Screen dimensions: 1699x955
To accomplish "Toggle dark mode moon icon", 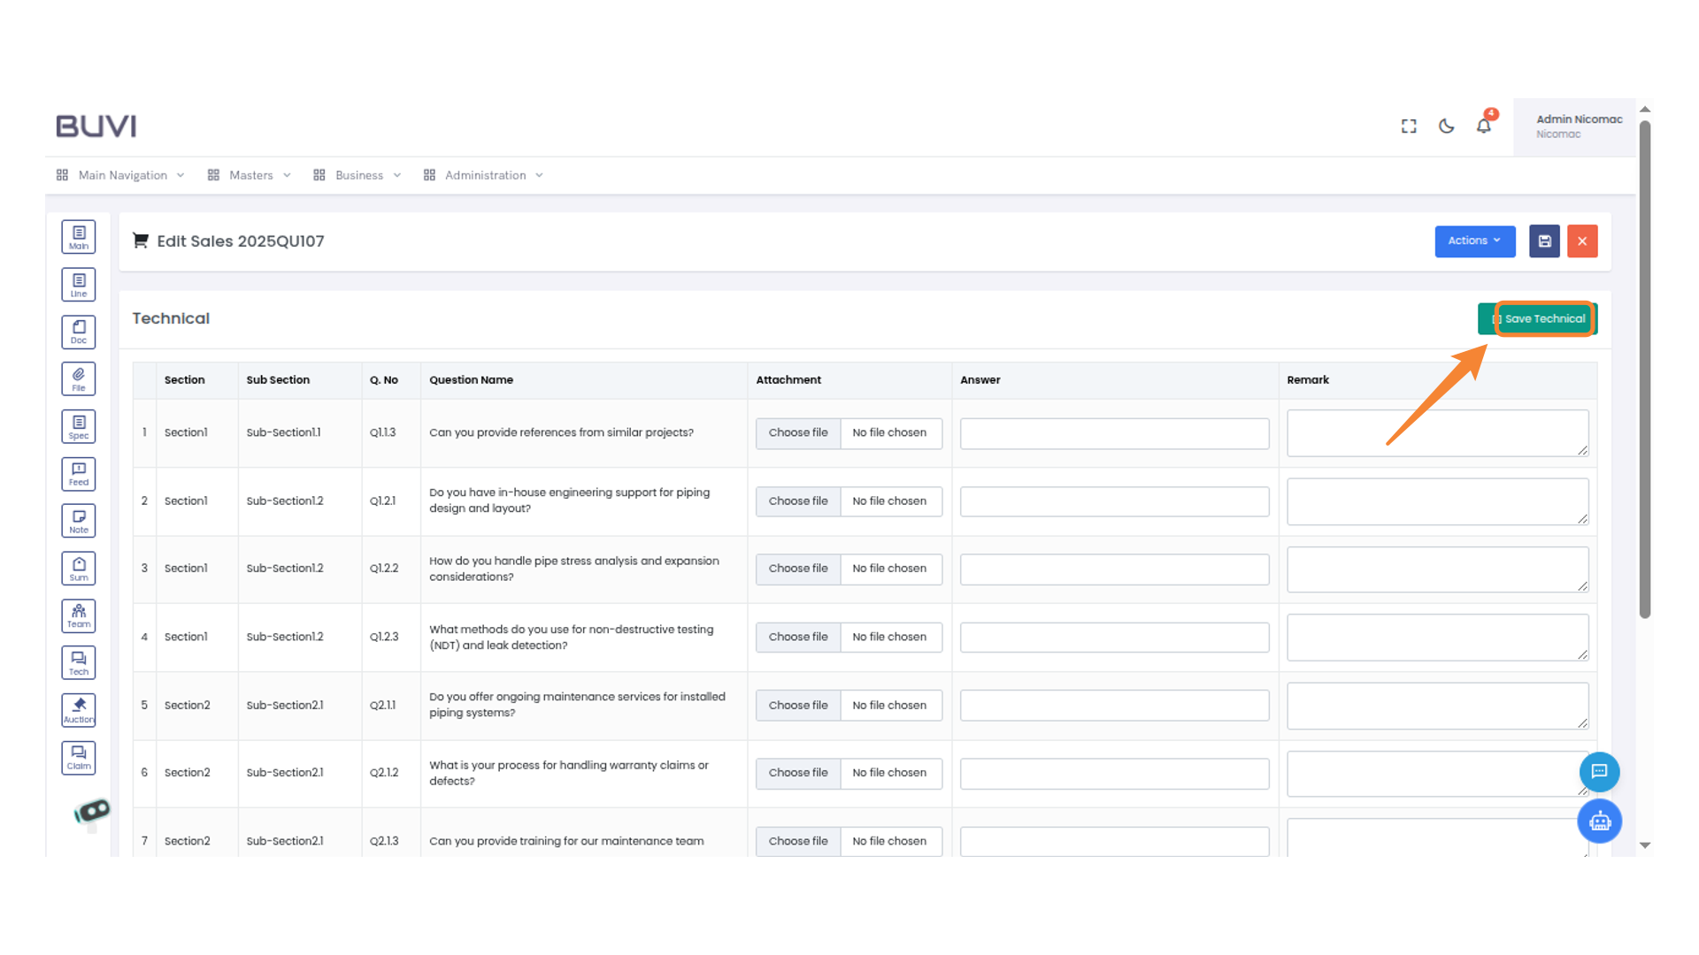I will pos(1446,126).
